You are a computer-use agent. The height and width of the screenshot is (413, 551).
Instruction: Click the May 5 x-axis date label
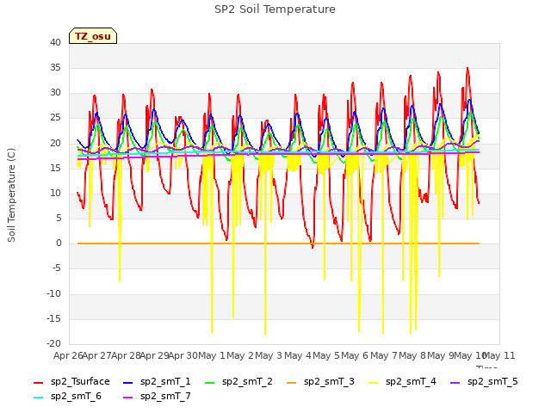(326, 356)
